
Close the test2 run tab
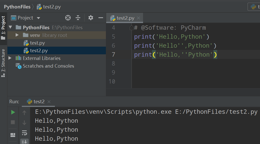(x=49, y=101)
